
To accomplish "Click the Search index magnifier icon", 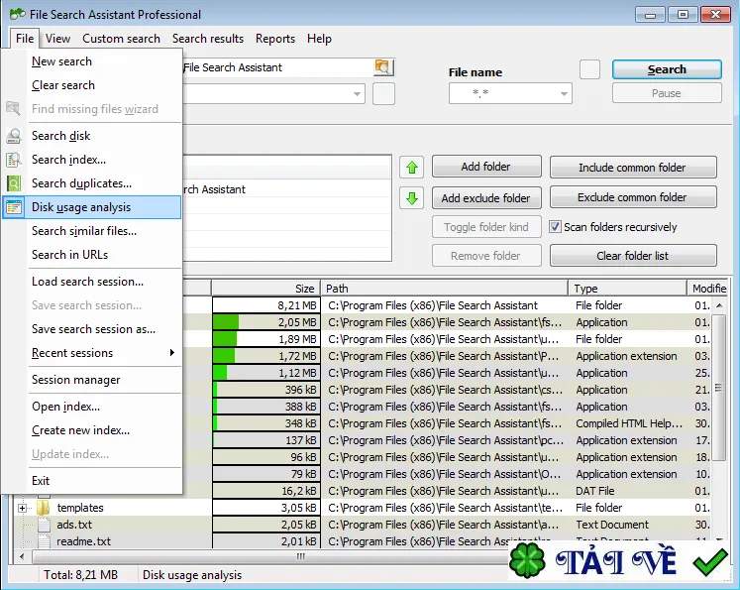I will click(14, 160).
